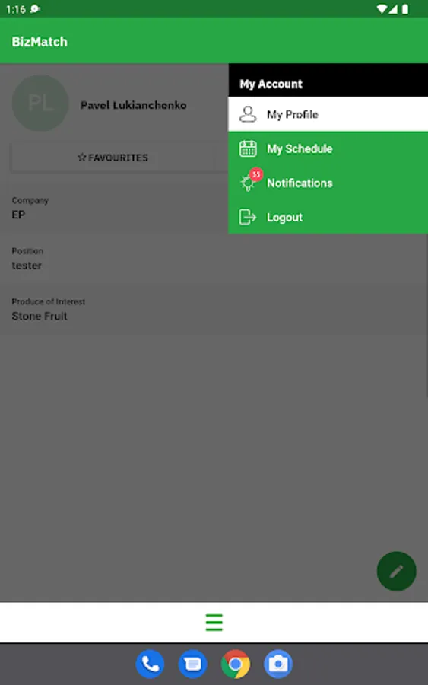
Task: Open the Messages app in dock
Action: [192, 664]
